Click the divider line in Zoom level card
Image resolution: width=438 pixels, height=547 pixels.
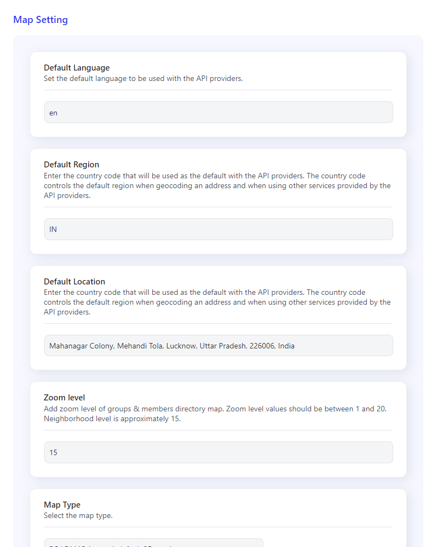pos(218,430)
